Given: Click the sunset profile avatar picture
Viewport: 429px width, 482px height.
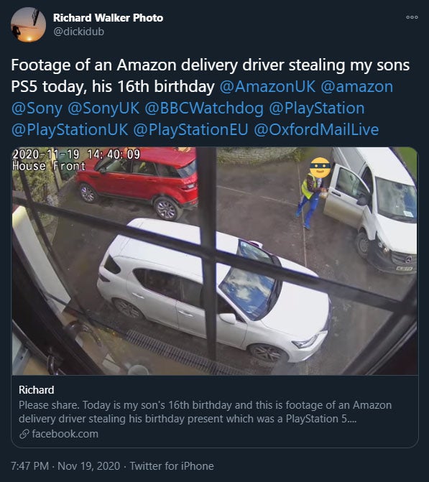Looking at the screenshot, I should pyautogui.click(x=28, y=24).
